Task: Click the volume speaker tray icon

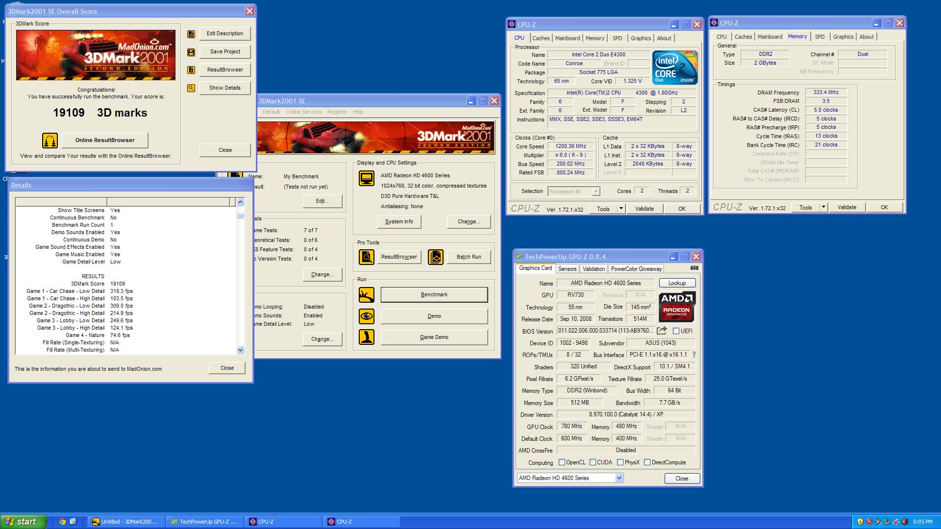Action: (x=904, y=522)
